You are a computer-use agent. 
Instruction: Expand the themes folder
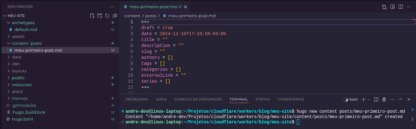20,98
